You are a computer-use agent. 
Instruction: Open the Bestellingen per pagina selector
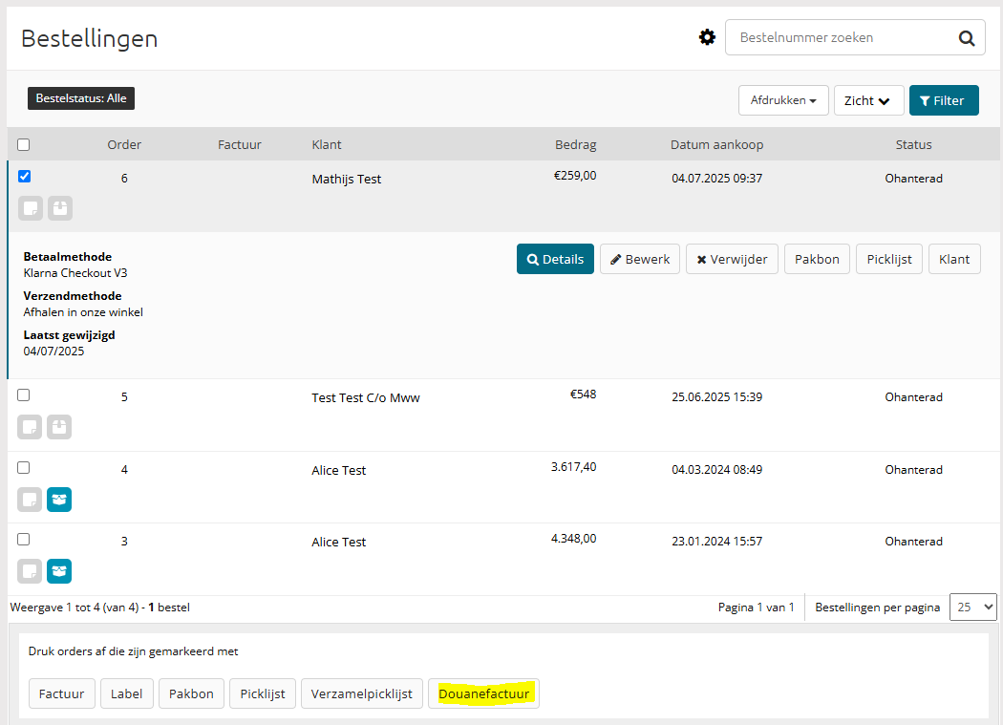click(972, 607)
